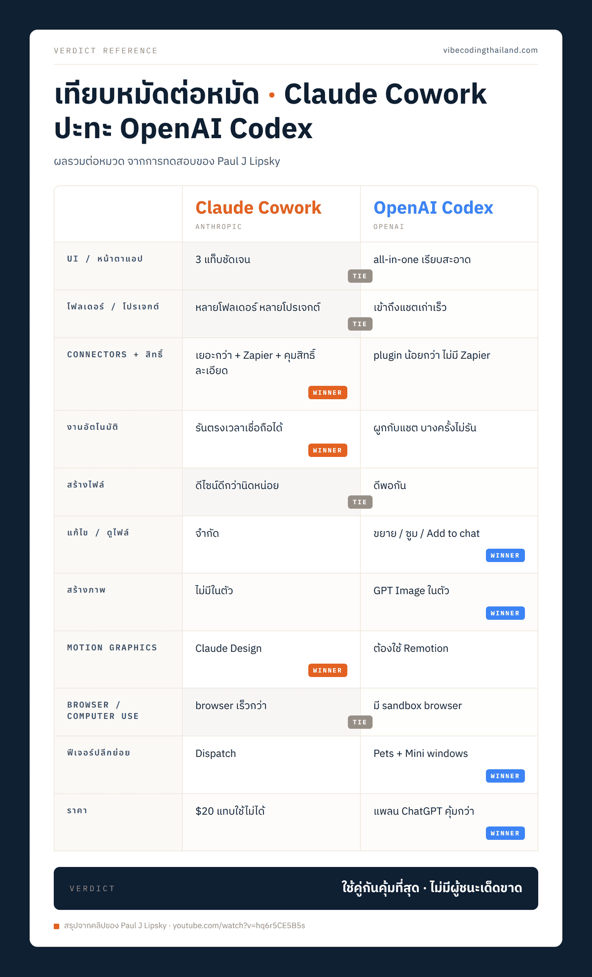The image size is (592, 977).
Task: Click the WINNER badge in the MOTION GRAPHICS row
Action: pos(328,671)
